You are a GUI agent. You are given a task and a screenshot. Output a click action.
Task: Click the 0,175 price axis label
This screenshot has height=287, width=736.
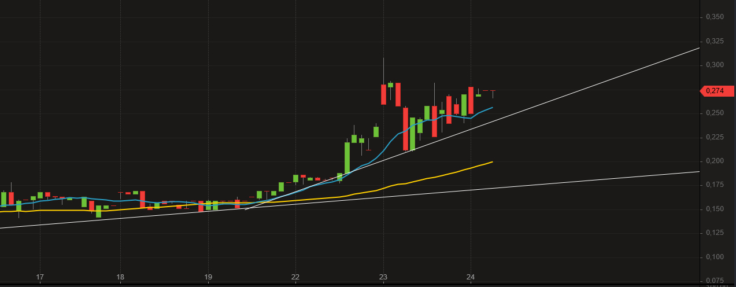point(715,185)
